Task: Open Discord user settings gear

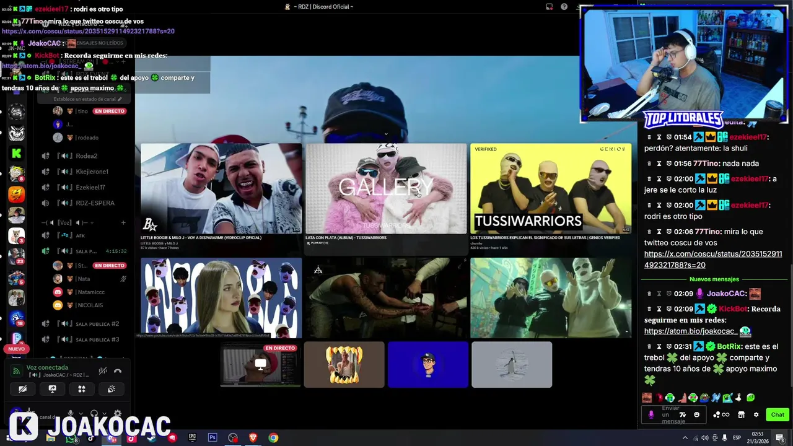Action: (118, 414)
